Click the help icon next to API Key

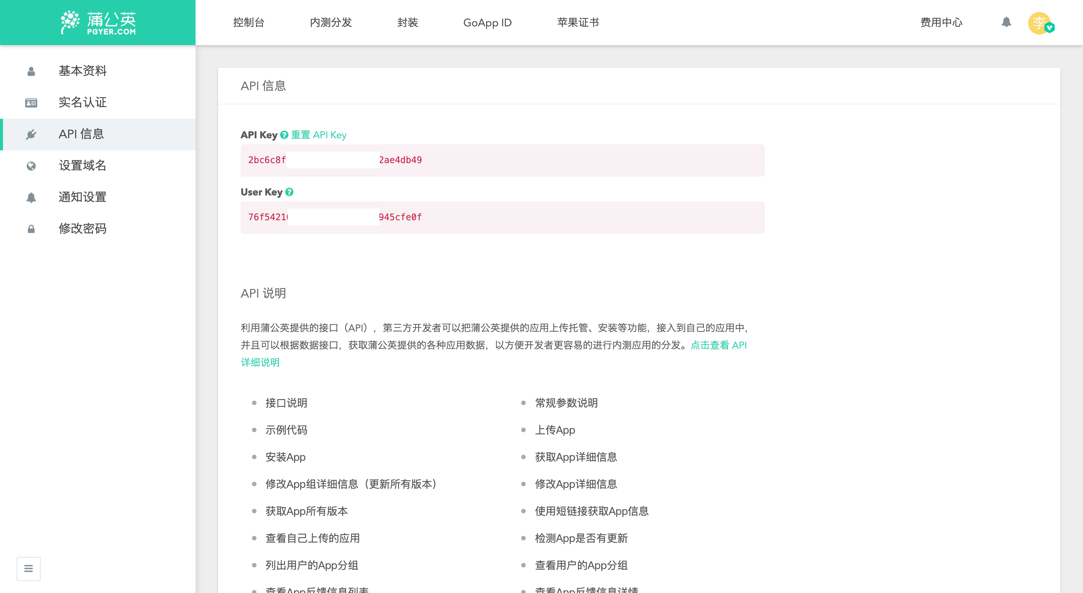pyautogui.click(x=284, y=135)
